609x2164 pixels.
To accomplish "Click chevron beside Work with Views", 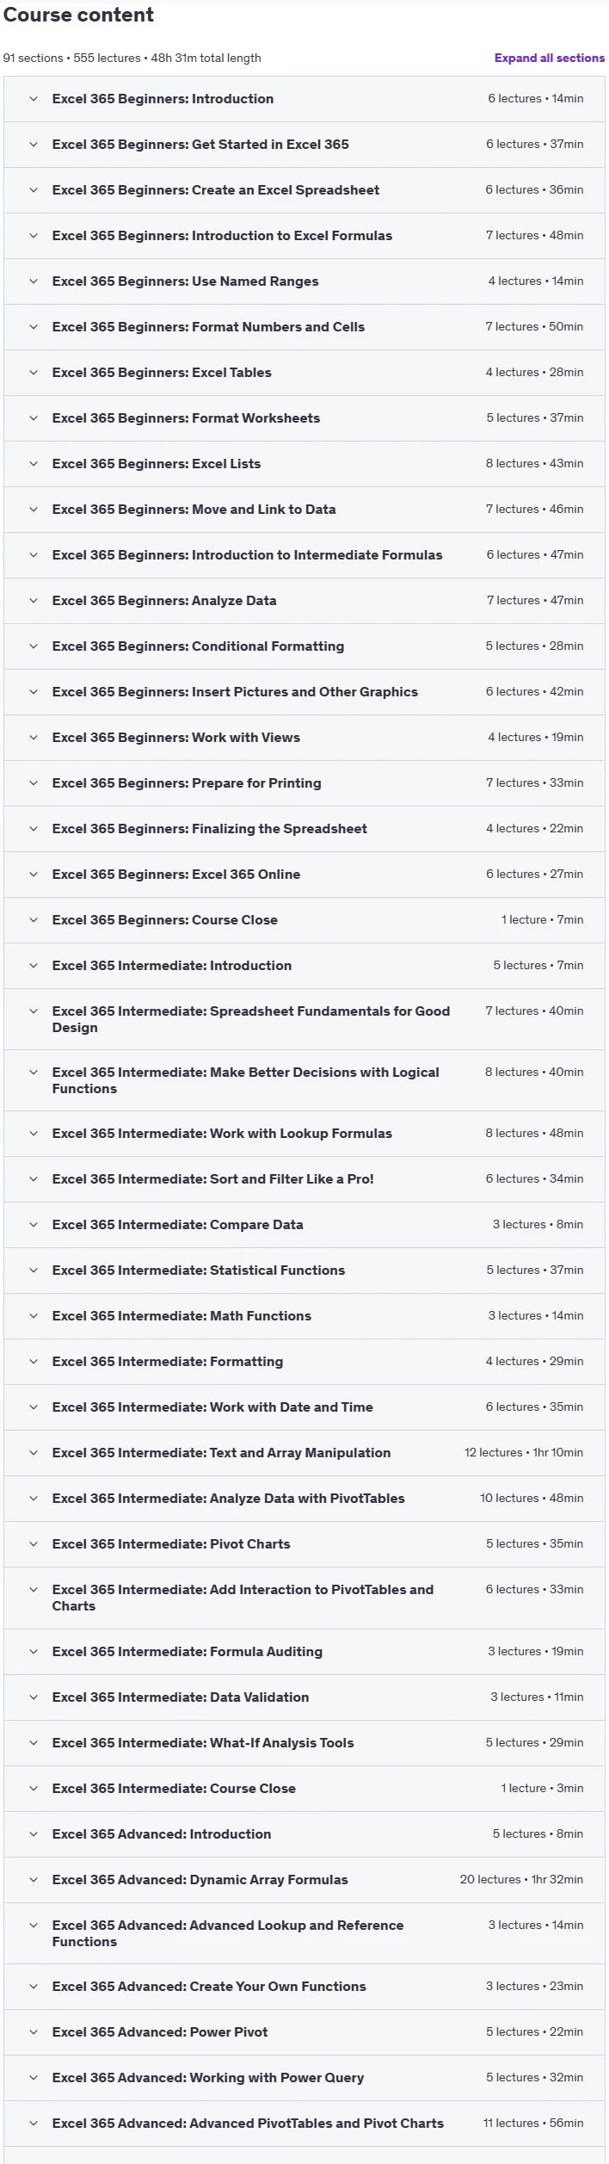I will pyautogui.click(x=34, y=738).
